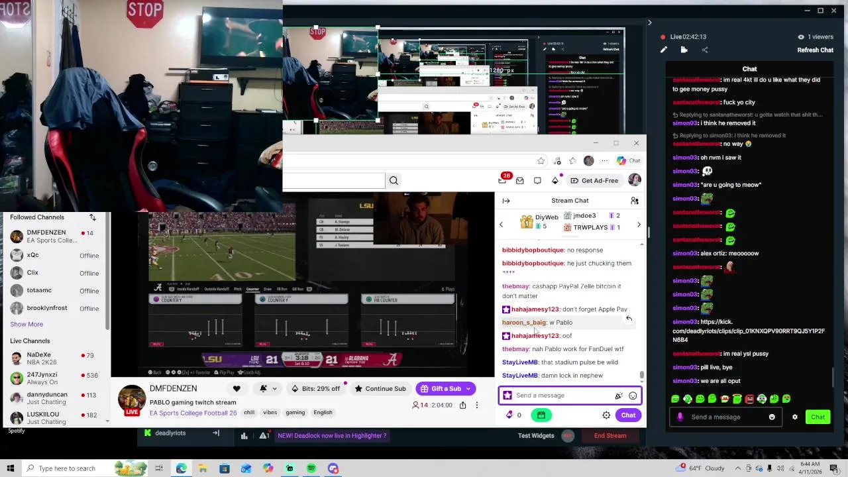Open Spotify from the Windows taskbar
This screenshot has width=848, height=477.
pos(311,468)
